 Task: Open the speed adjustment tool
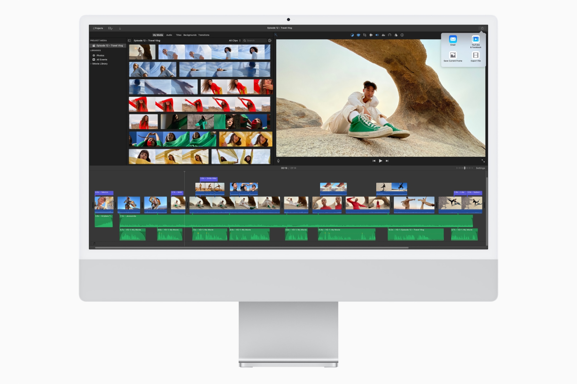(390, 35)
